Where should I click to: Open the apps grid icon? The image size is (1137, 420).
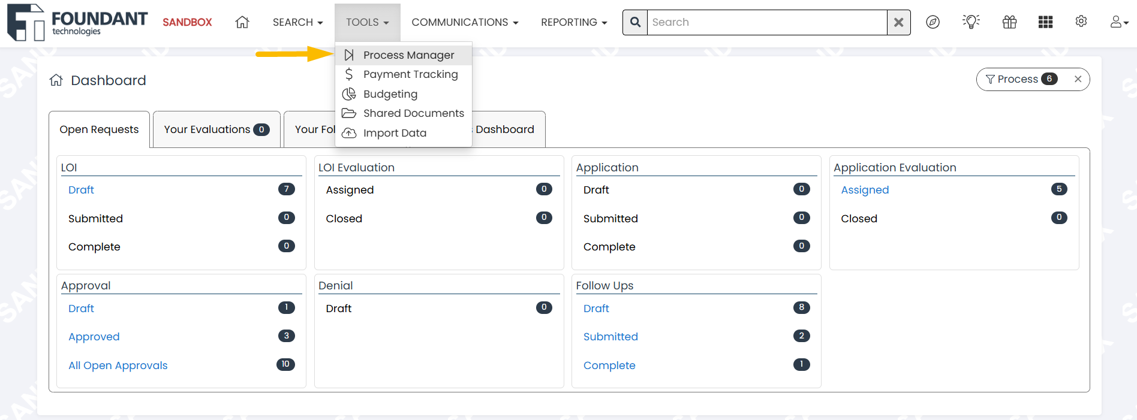[x=1045, y=22]
